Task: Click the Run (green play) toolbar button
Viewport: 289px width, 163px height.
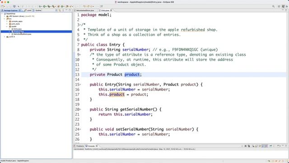Action: coord(44,6)
